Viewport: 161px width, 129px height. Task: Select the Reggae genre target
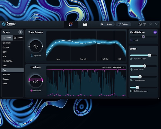click(x=13, y=79)
